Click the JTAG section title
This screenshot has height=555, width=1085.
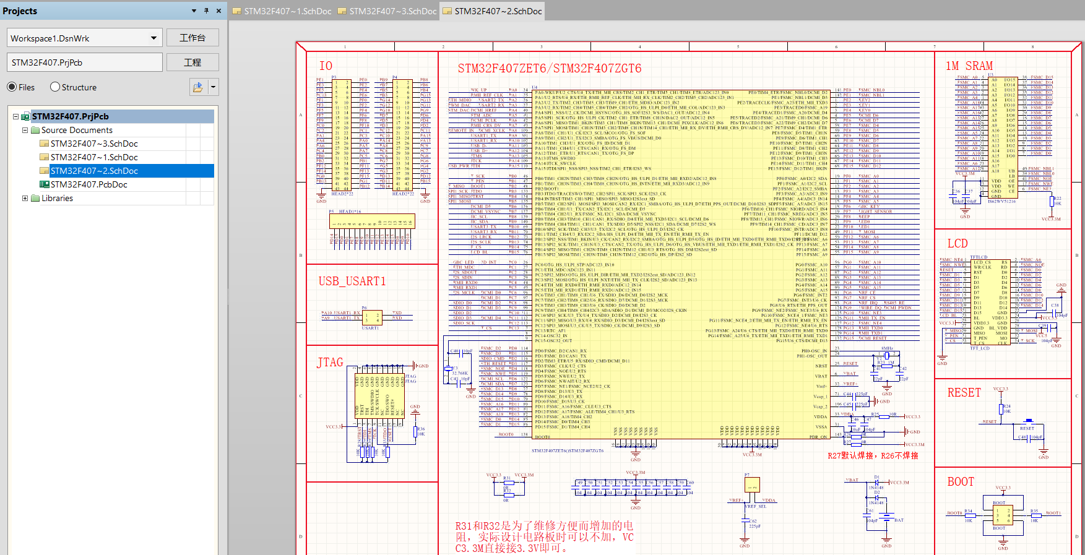pos(330,363)
